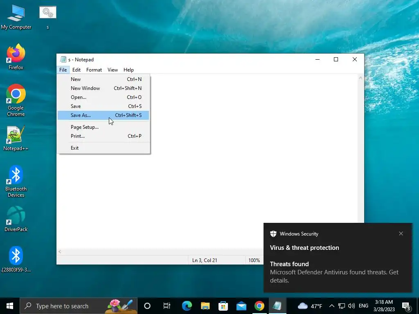This screenshot has height=314, width=419.
Task: Open the volume tray icon
Action: (351, 306)
